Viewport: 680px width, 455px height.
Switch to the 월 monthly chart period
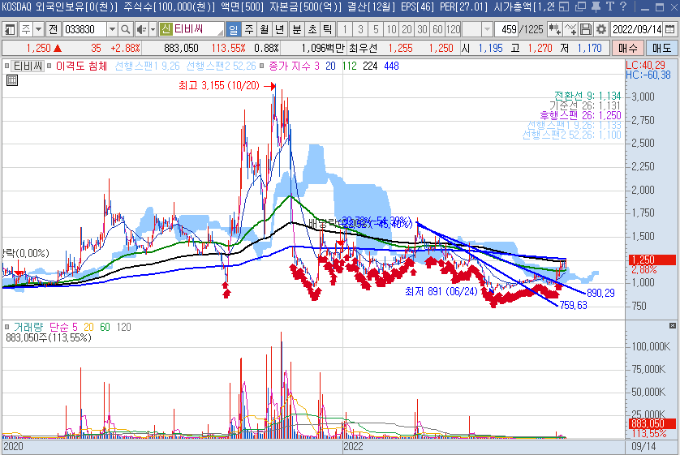264,29
